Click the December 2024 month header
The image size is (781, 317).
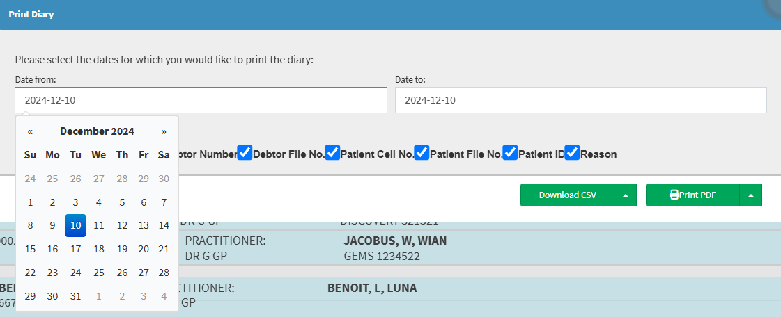click(97, 131)
